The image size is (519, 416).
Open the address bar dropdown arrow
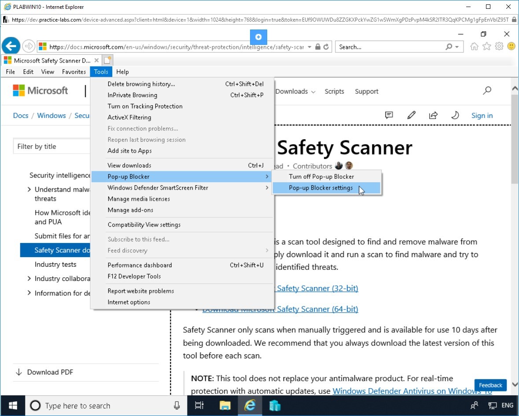pyautogui.click(x=309, y=47)
